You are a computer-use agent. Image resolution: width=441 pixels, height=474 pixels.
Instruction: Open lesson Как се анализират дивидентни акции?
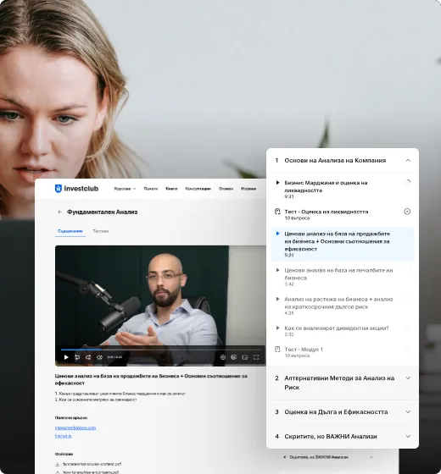[x=343, y=331]
